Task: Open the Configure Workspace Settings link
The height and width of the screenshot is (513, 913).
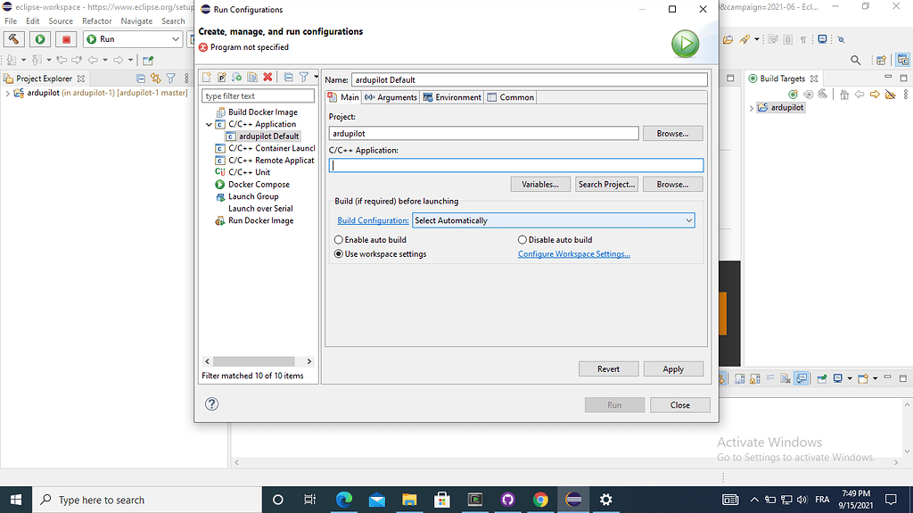Action: (574, 254)
